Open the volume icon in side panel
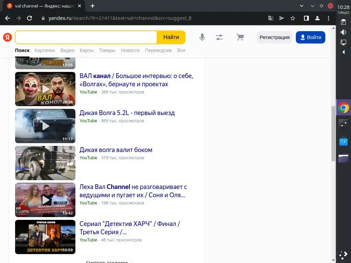The height and width of the screenshot is (263, 351). tap(343, 32)
